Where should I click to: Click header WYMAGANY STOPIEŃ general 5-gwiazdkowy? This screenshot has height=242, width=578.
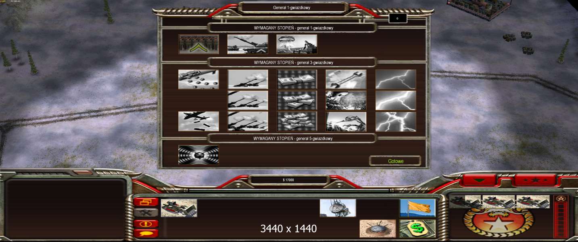(x=293, y=138)
